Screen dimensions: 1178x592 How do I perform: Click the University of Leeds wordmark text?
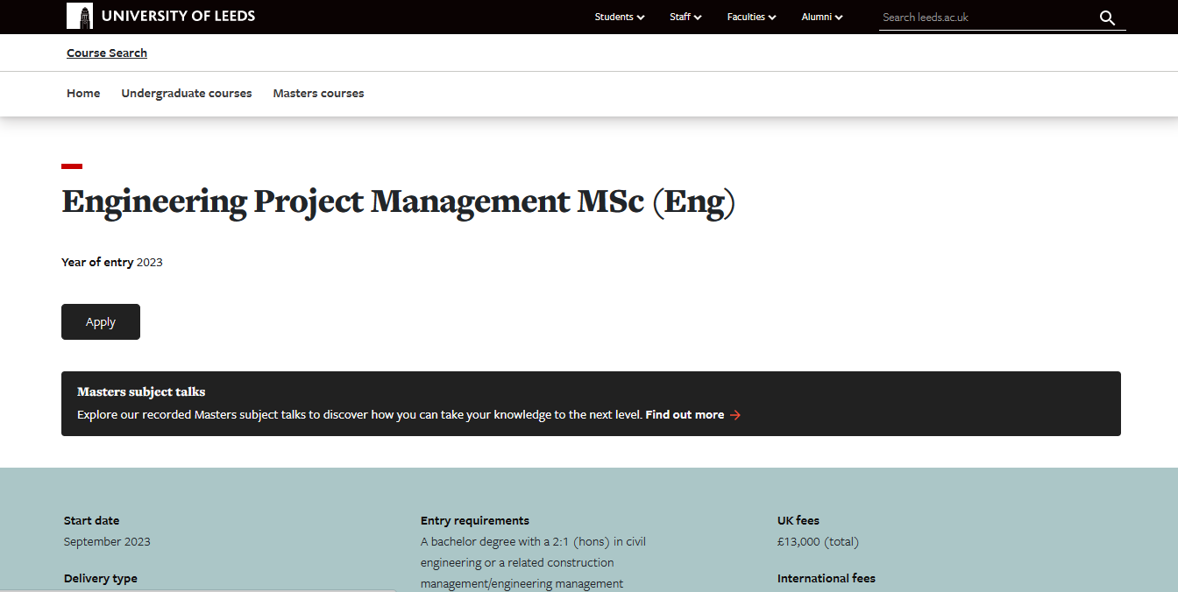[x=178, y=16]
